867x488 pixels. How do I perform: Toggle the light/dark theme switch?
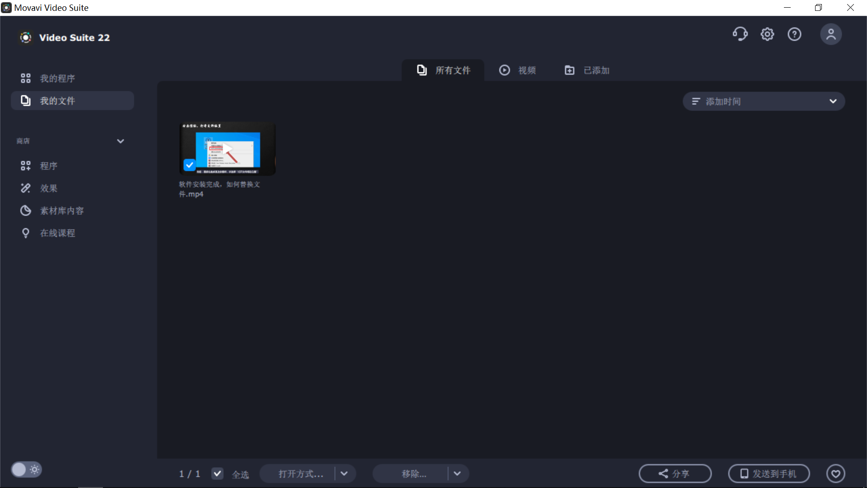(x=26, y=469)
